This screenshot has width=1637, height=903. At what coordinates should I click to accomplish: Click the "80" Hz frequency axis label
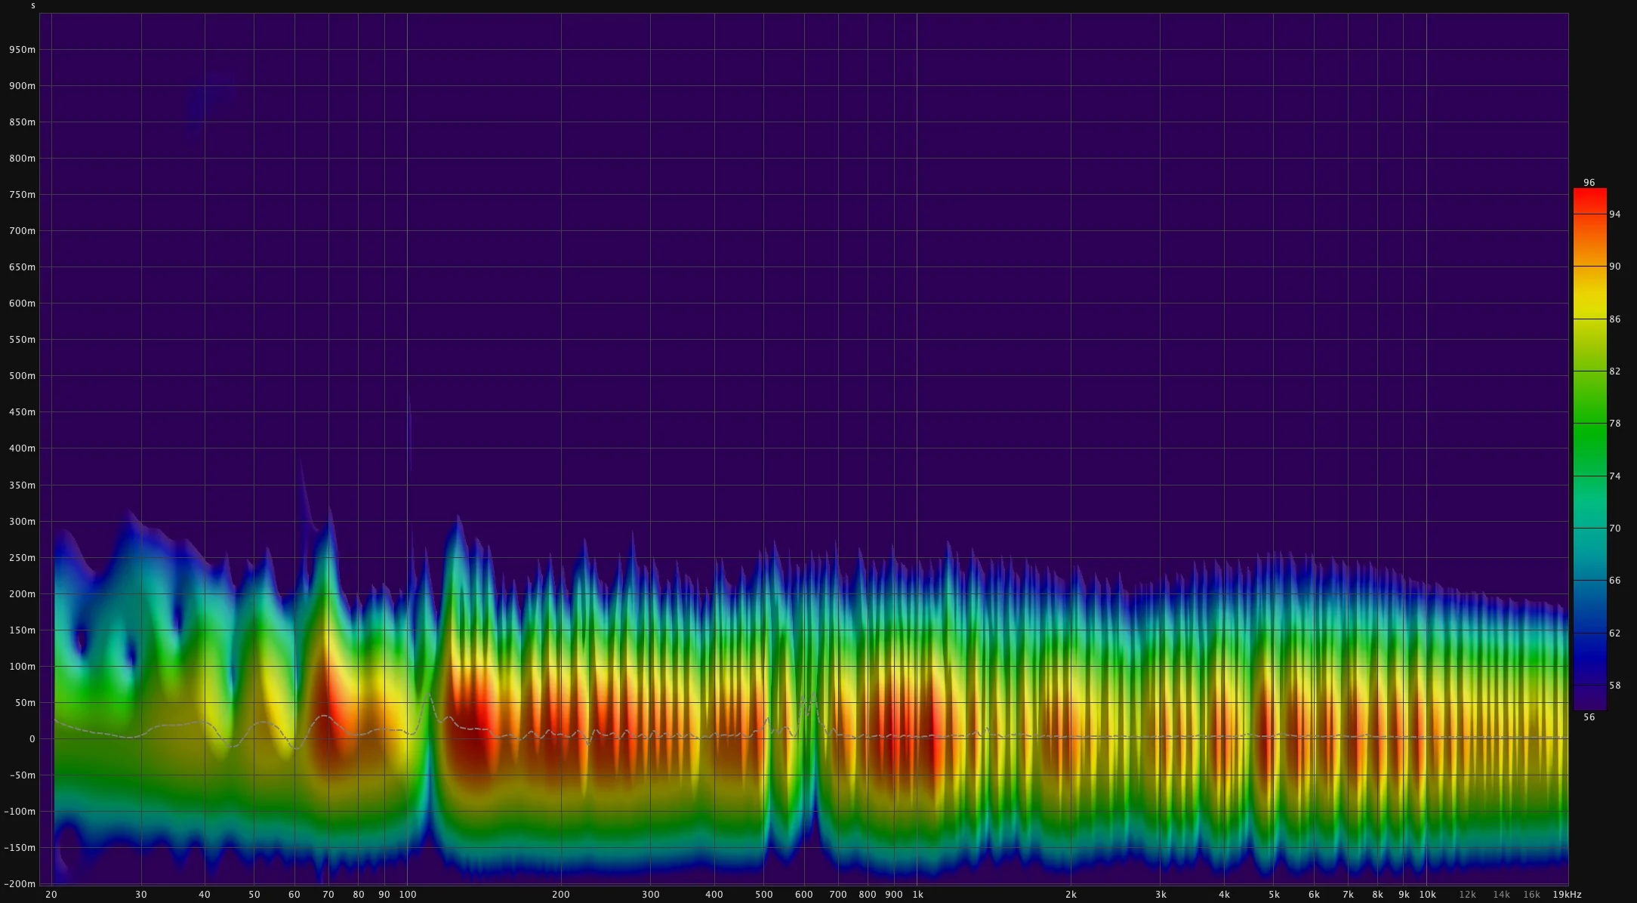tap(359, 895)
